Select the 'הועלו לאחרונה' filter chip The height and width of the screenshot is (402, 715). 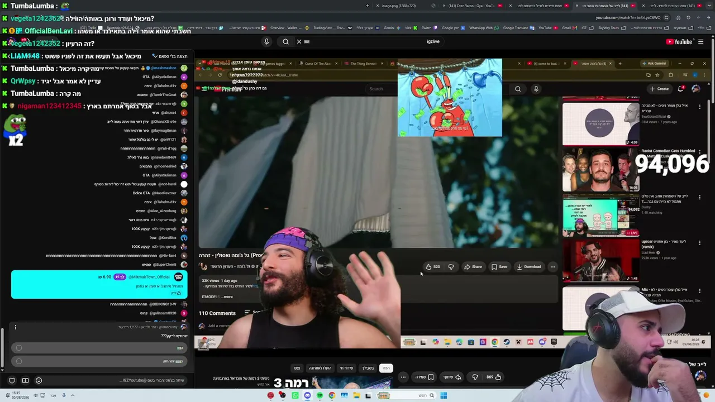320,368
